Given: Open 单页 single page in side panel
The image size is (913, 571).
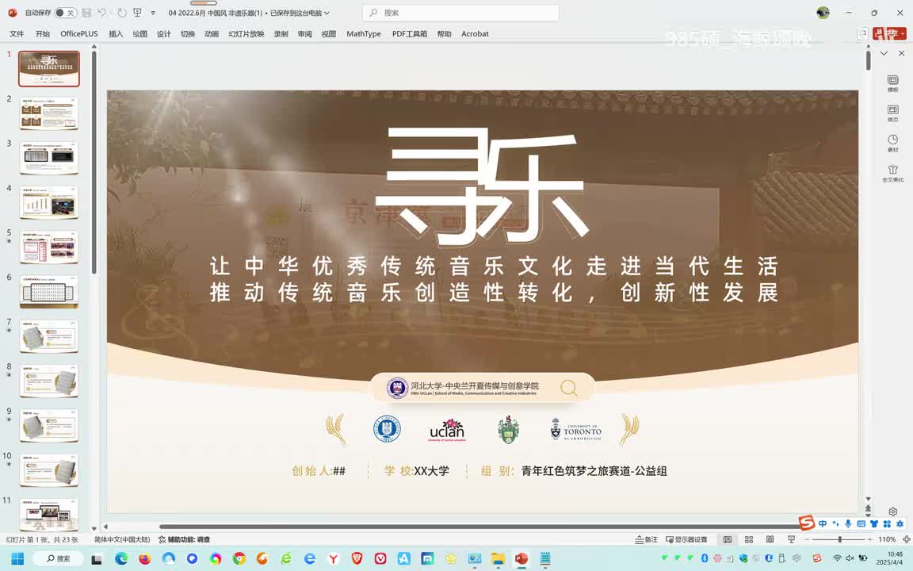Looking at the screenshot, I should pyautogui.click(x=892, y=113).
